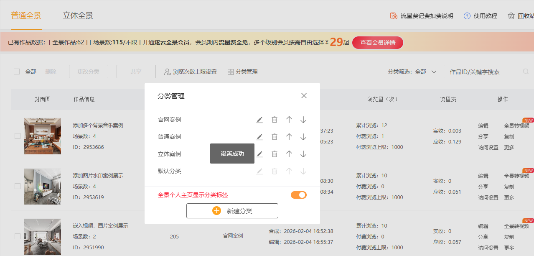
Task: Delete the 普通案例 category via trash icon
Action: tap(275, 137)
